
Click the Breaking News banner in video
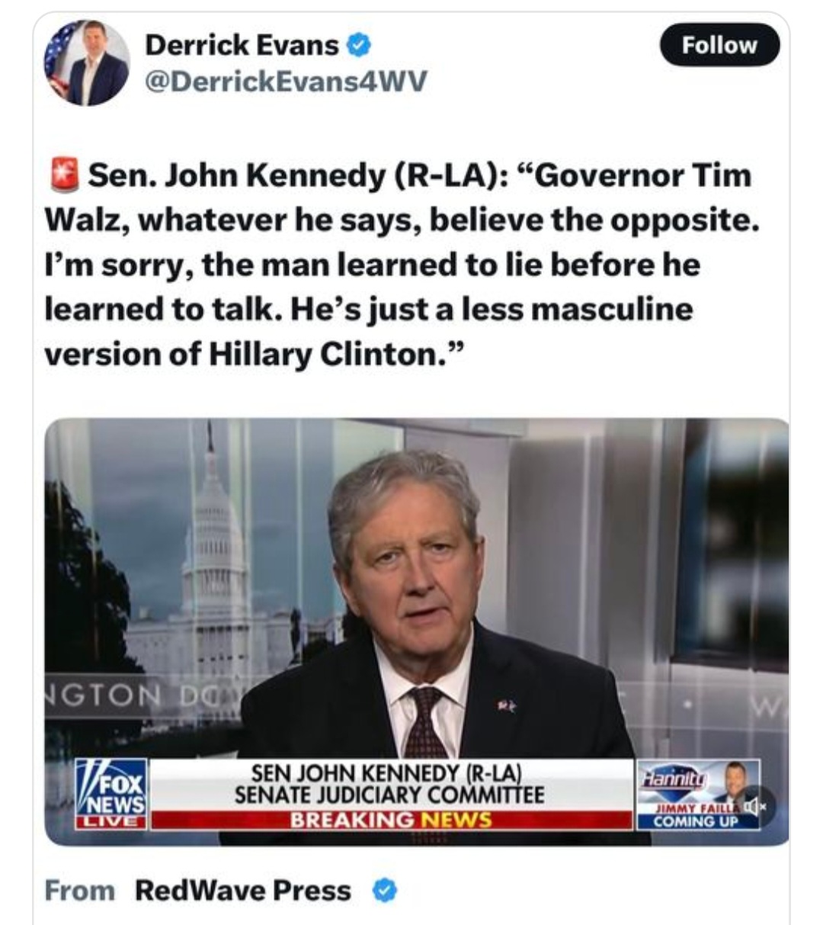coord(391,821)
